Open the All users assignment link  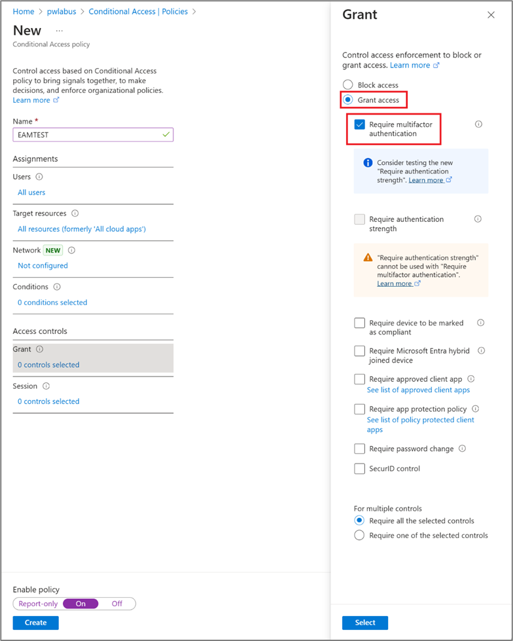pyautogui.click(x=31, y=192)
